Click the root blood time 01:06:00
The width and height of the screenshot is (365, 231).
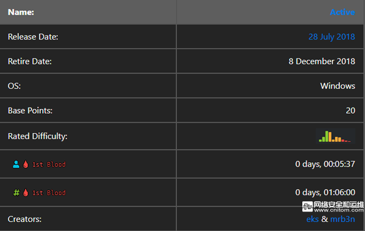[x=325, y=192]
